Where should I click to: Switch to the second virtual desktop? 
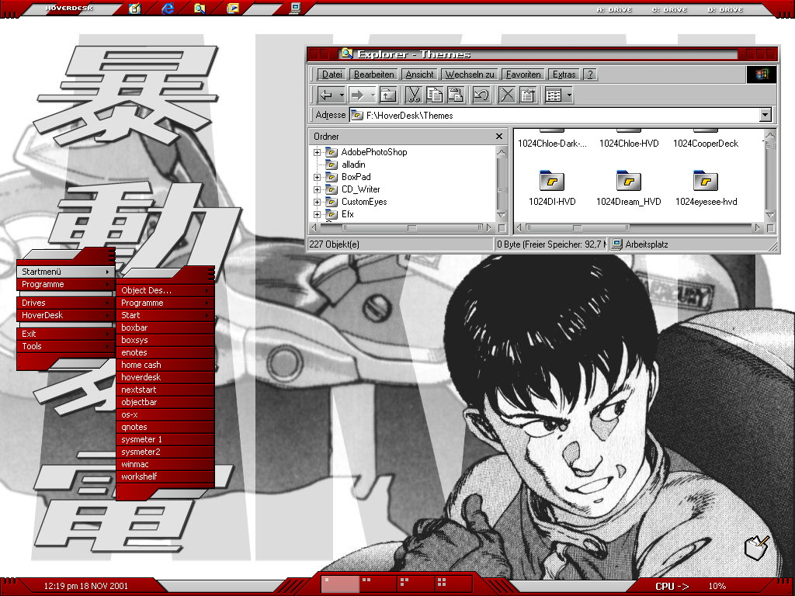pos(378,584)
